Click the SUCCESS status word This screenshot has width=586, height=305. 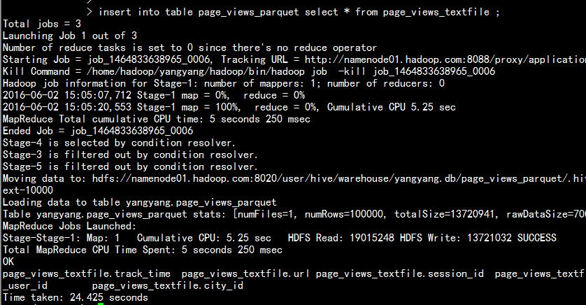coord(536,238)
